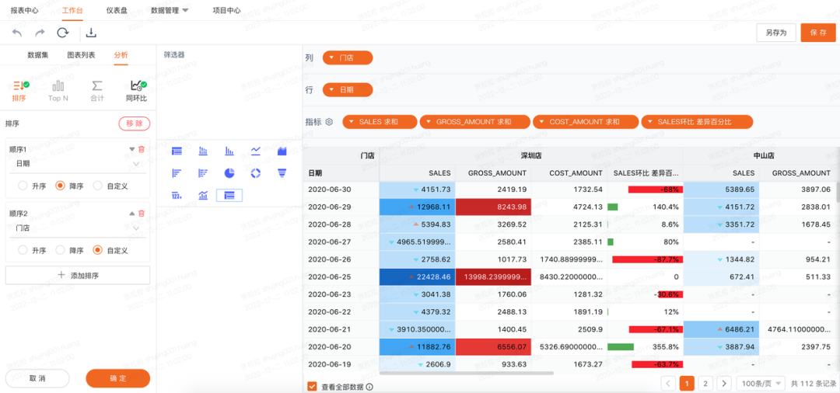Click the download icon in the toolbar
Screen dimensions: 840x393
tap(92, 33)
